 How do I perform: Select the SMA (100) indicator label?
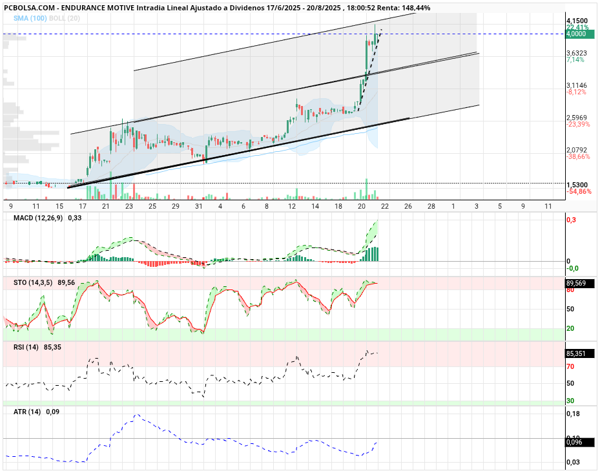tap(30, 18)
